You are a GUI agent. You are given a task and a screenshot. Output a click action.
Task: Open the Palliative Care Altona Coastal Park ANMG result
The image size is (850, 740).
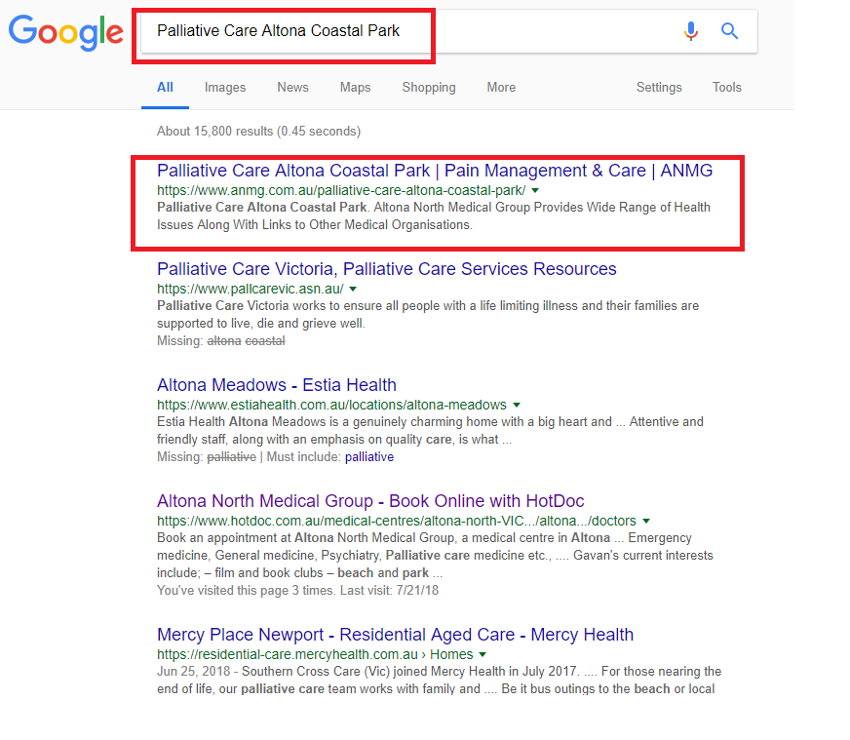click(435, 171)
